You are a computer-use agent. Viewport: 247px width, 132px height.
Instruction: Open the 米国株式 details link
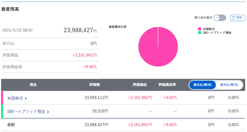(x=15, y=98)
